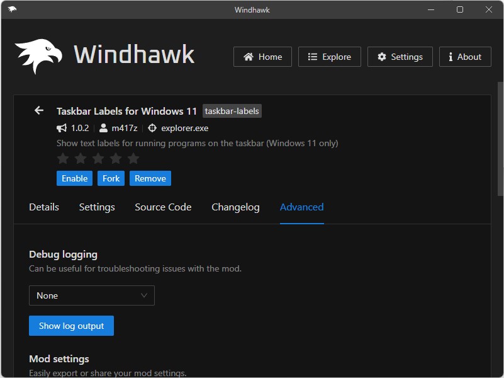Enable the Taskbar Labels mod
The image size is (504, 378).
[x=74, y=178]
